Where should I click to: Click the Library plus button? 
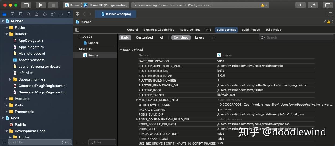[x=300, y=5]
